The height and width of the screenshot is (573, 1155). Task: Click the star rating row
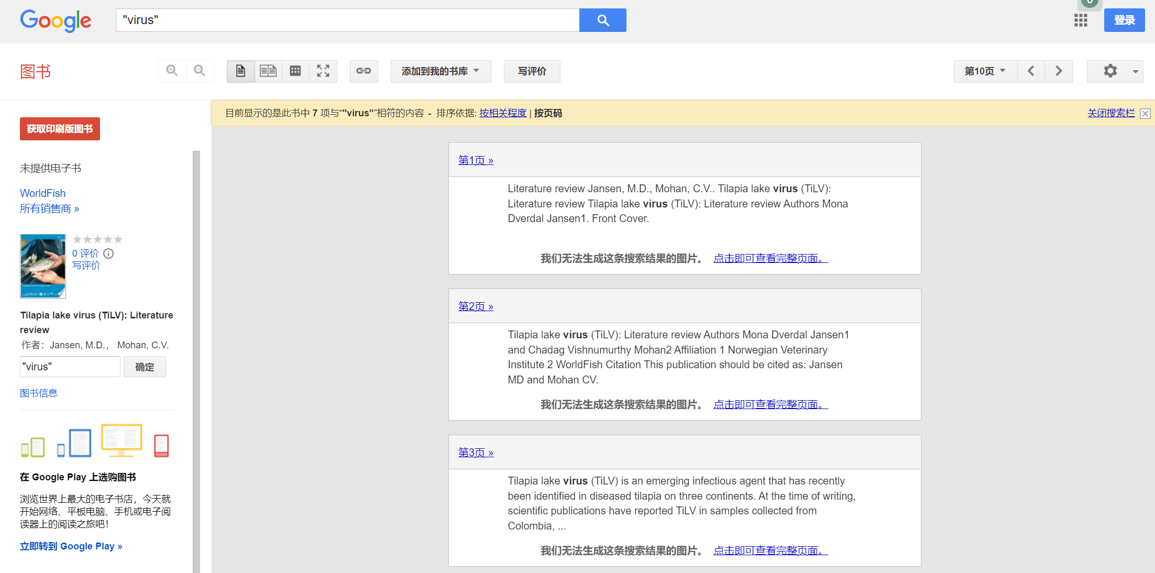point(97,239)
